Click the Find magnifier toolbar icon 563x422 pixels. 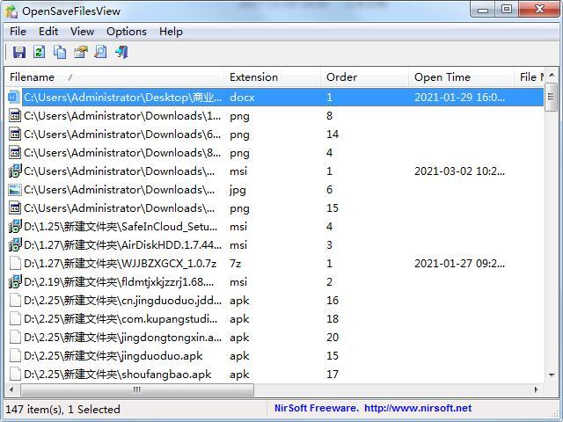[x=100, y=53]
